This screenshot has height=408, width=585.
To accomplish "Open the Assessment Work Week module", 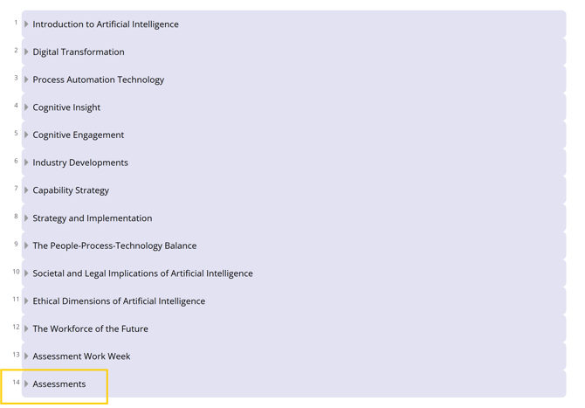I will point(81,356).
